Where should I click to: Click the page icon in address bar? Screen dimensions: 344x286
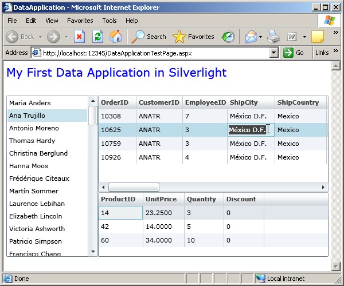pos(37,53)
